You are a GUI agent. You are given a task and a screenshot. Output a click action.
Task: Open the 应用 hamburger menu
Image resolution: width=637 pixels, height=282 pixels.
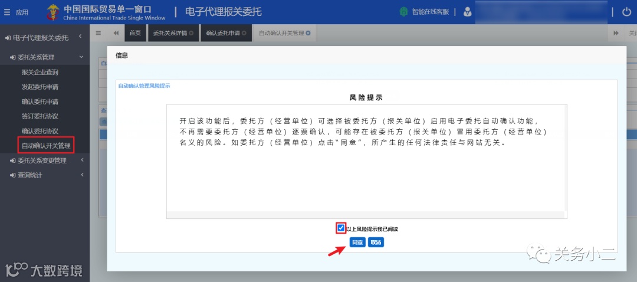pyautogui.click(x=16, y=12)
